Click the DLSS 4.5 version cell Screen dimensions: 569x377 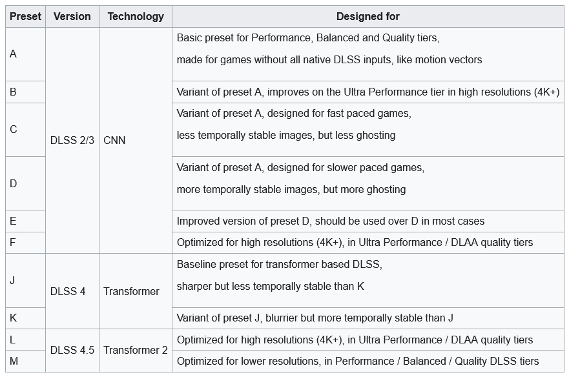[72, 350]
